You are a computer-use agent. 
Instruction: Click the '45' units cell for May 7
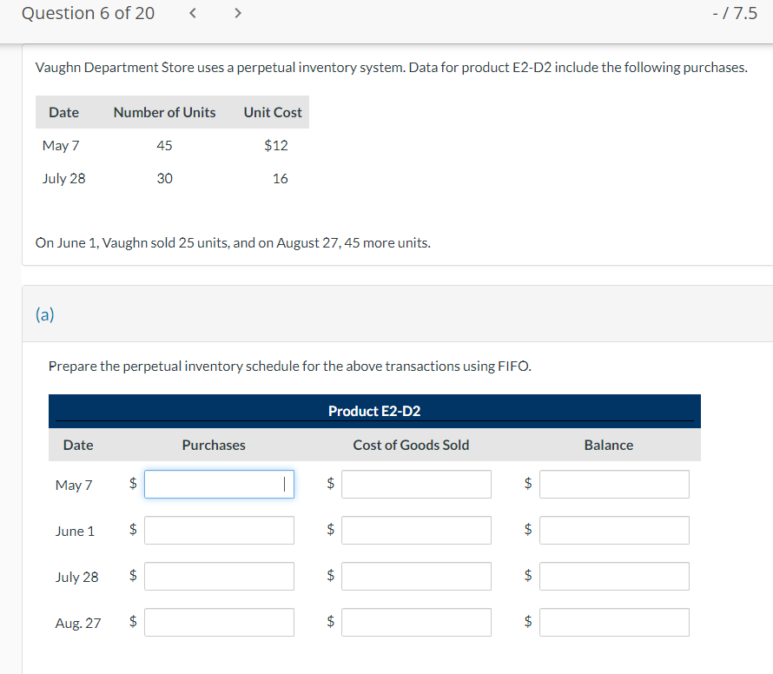pyautogui.click(x=165, y=145)
